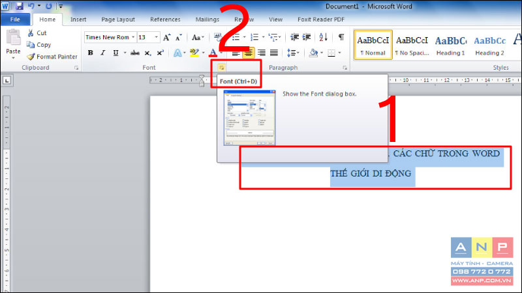Click the highlighted text THẾ GIỚI DI ĐỘNG

(371, 173)
